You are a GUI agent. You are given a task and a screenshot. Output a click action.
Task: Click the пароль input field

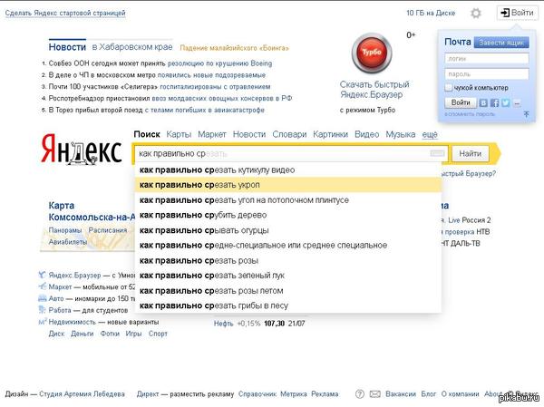[x=487, y=73]
